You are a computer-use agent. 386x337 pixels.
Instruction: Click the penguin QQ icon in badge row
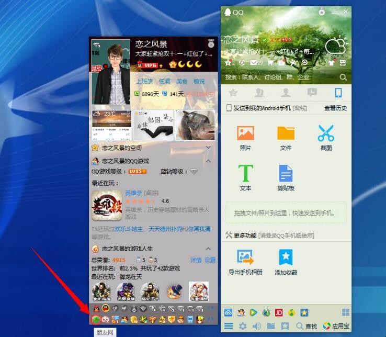click(96, 308)
